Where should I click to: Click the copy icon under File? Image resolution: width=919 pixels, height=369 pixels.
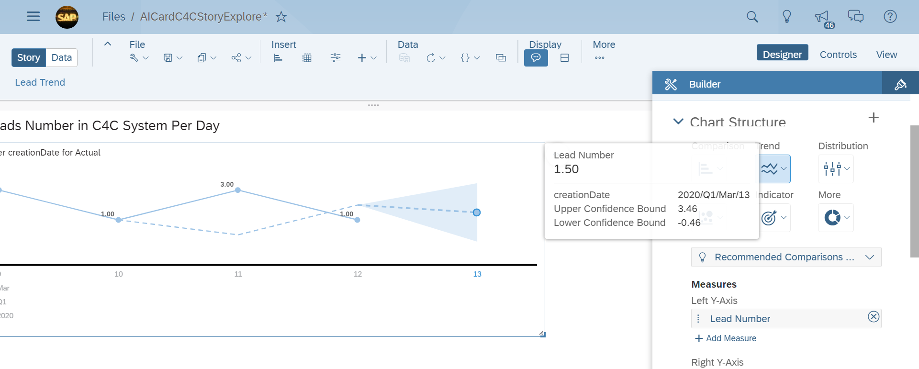point(202,58)
